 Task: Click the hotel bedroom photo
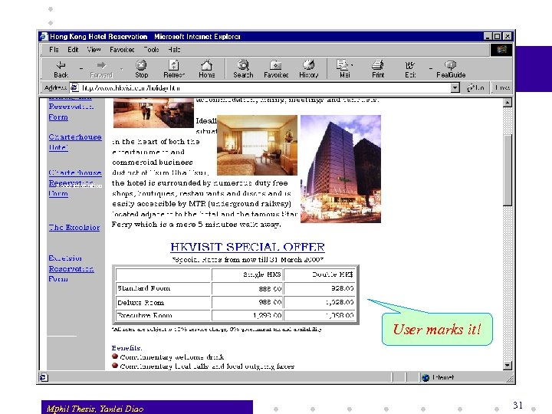pyautogui.click(x=257, y=145)
